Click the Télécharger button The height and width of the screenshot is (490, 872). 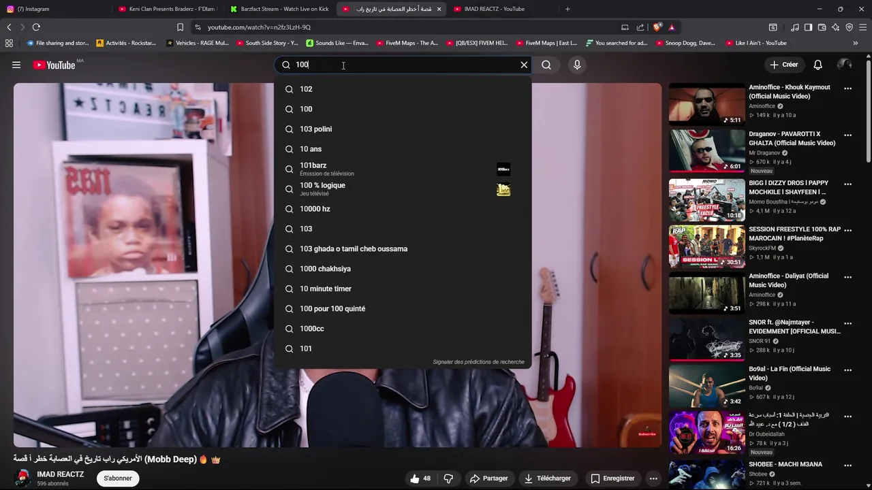click(x=547, y=478)
